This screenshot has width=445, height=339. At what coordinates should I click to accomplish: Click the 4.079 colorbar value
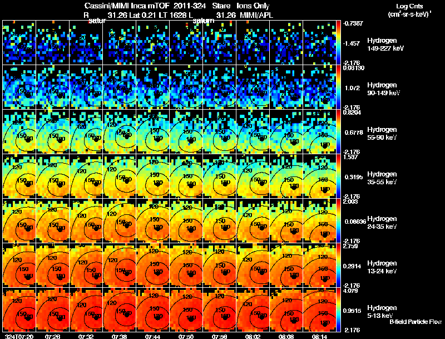350,291
